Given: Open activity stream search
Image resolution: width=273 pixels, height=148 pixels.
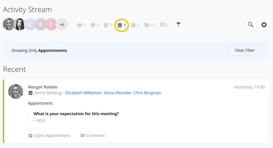Looking at the screenshot, I should point(251,25).
